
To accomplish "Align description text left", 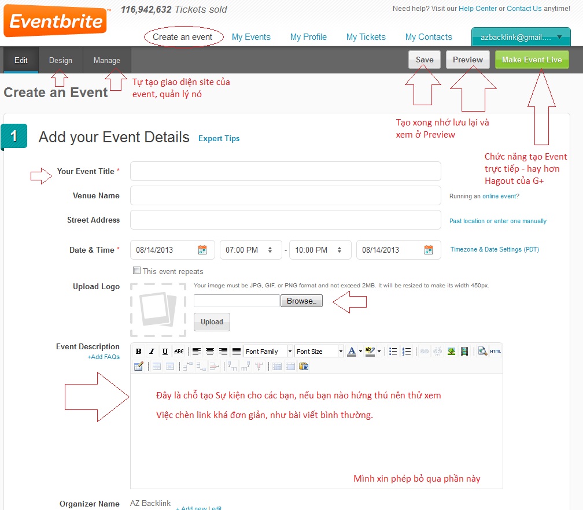I will tap(197, 352).
